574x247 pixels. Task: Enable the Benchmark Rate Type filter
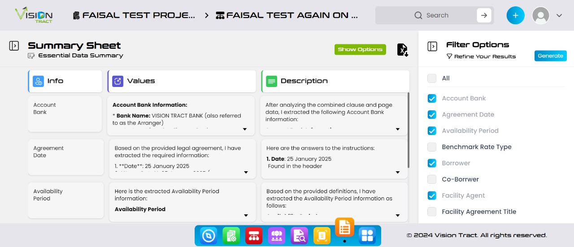[432, 147]
